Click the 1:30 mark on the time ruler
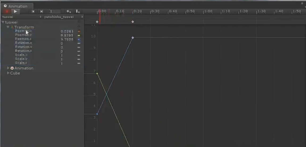 [x=261, y=11]
